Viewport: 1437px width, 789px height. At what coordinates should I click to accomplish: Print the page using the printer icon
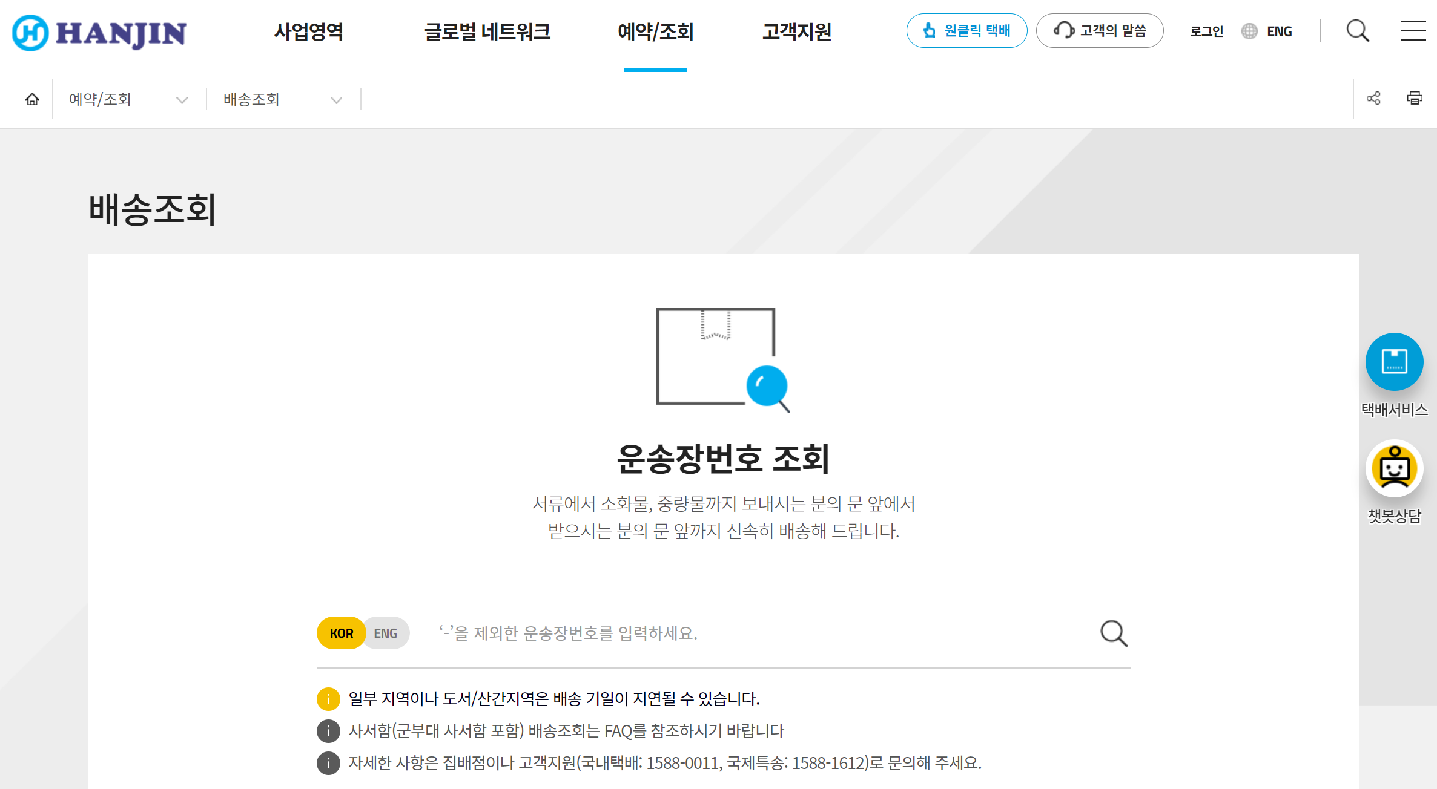coord(1415,98)
